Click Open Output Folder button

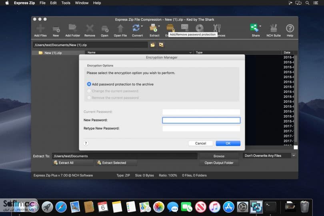click(219, 163)
